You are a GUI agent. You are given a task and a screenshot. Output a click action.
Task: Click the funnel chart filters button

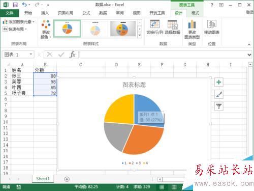click(219, 106)
